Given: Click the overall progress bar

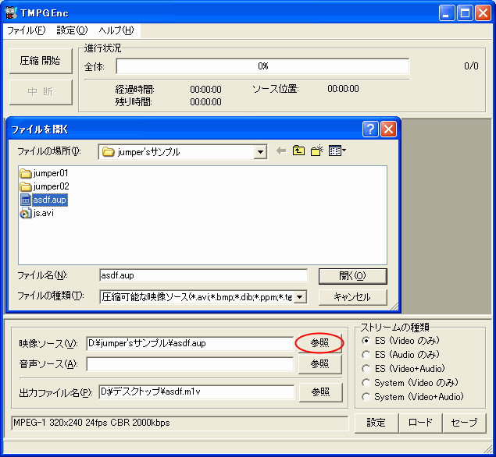Looking at the screenshot, I should [x=262, y=66].
